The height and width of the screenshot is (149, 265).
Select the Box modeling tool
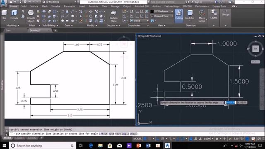point(4,14)
